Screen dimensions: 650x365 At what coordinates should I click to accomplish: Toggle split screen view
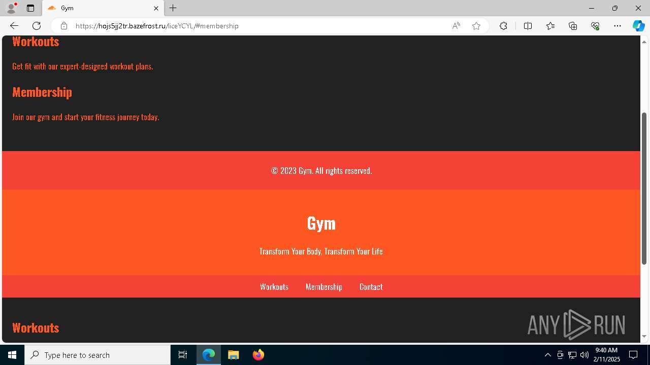(528, 26)
